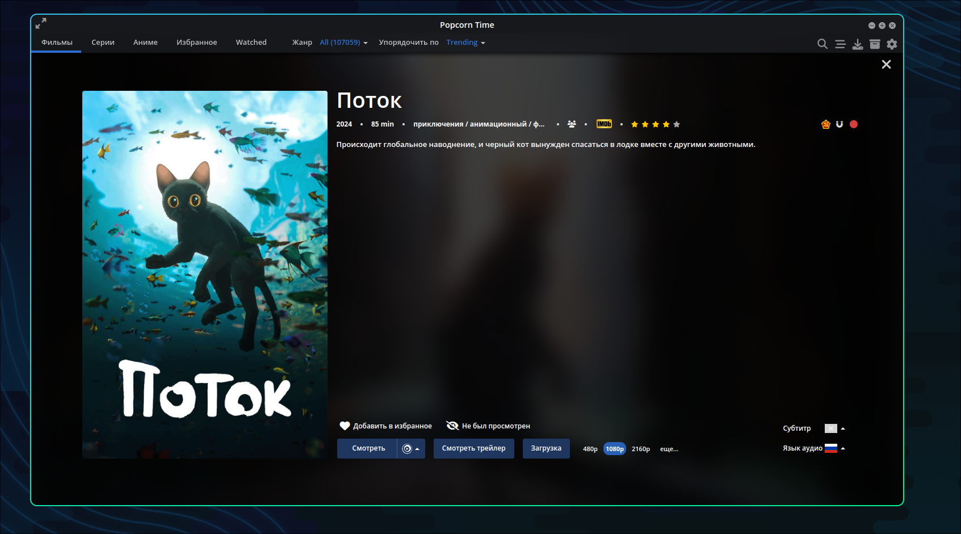Screen dimensions: 961x534
Task: Minimize the Popcorn Time window
Action: 871,26
